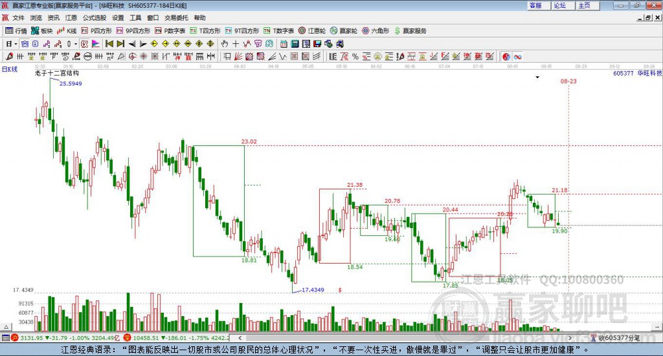
Task: Open the 公式选股 menu
Action: click(95, 17)
